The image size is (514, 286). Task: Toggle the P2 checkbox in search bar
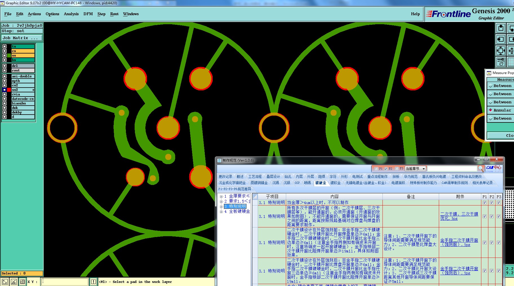click(386, 169)
